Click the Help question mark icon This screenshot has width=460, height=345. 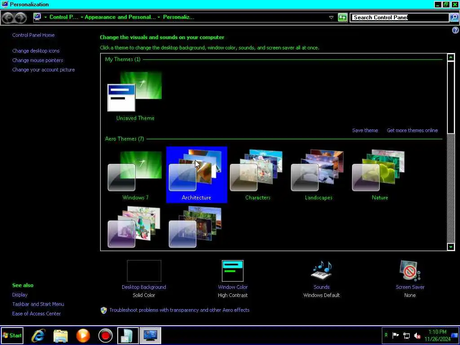tap(456, 30)
